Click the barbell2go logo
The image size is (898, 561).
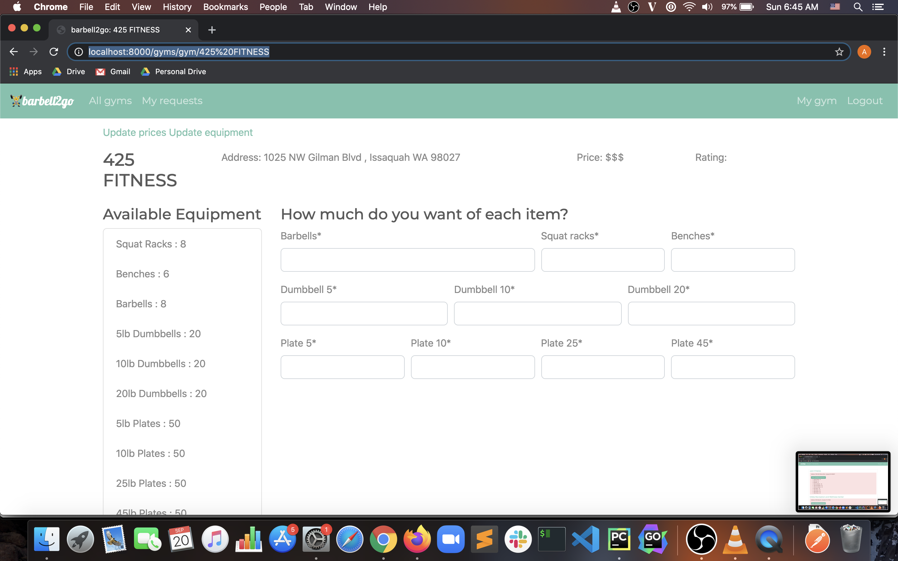[x=42, y=101]
